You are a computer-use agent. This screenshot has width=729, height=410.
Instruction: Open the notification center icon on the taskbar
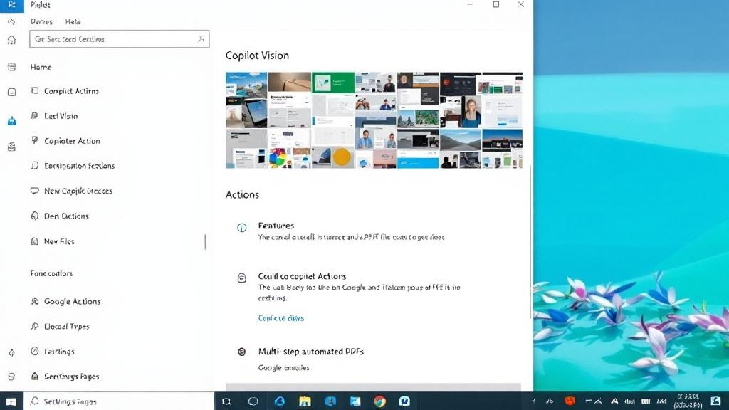716,401
